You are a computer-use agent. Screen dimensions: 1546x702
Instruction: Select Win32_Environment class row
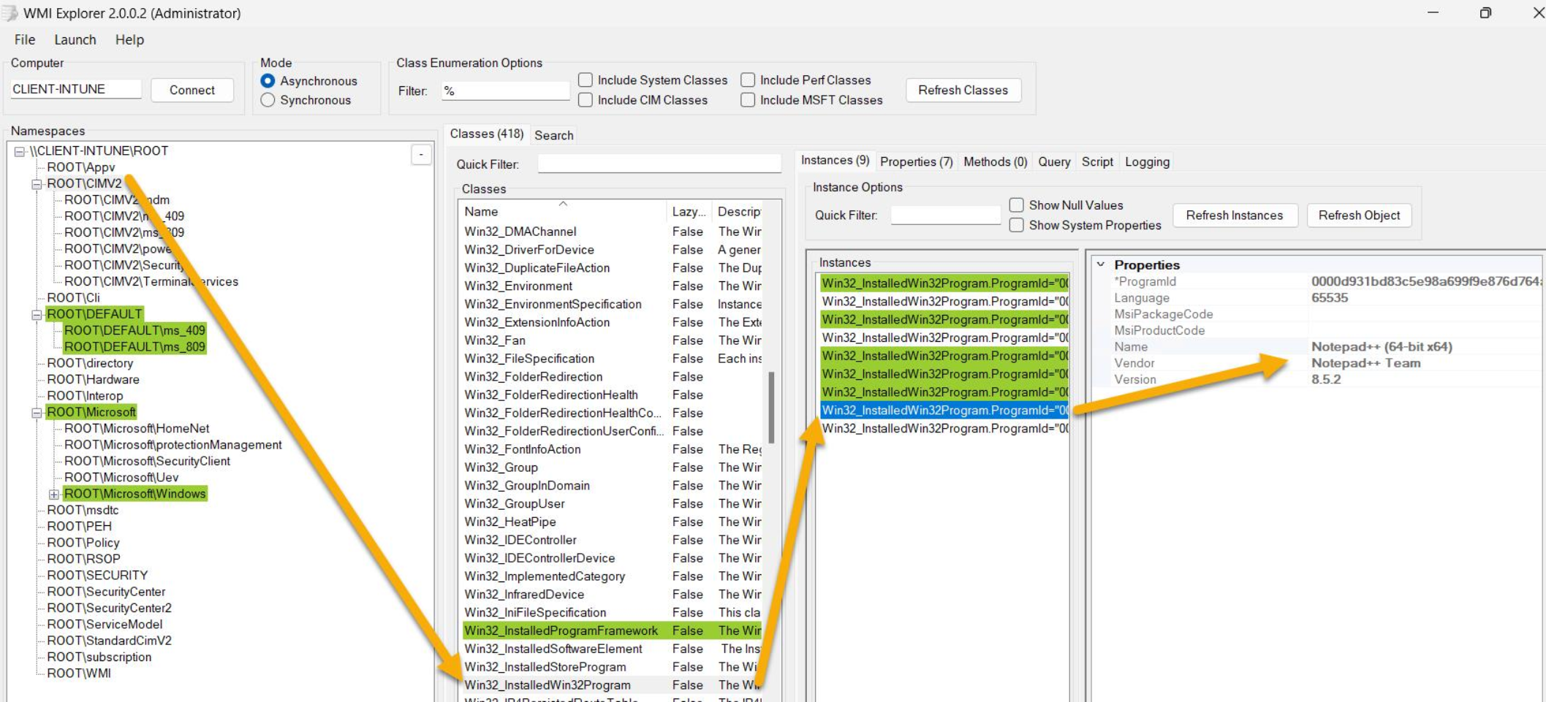613,286
